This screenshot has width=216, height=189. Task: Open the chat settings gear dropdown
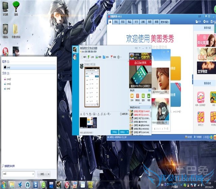click(x=119, y=57)
